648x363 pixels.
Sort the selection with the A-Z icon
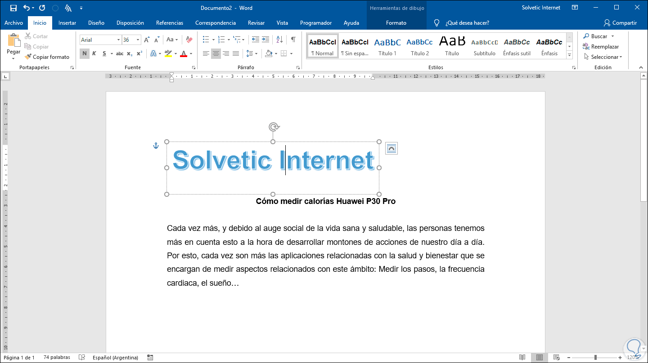coord(279,40)
